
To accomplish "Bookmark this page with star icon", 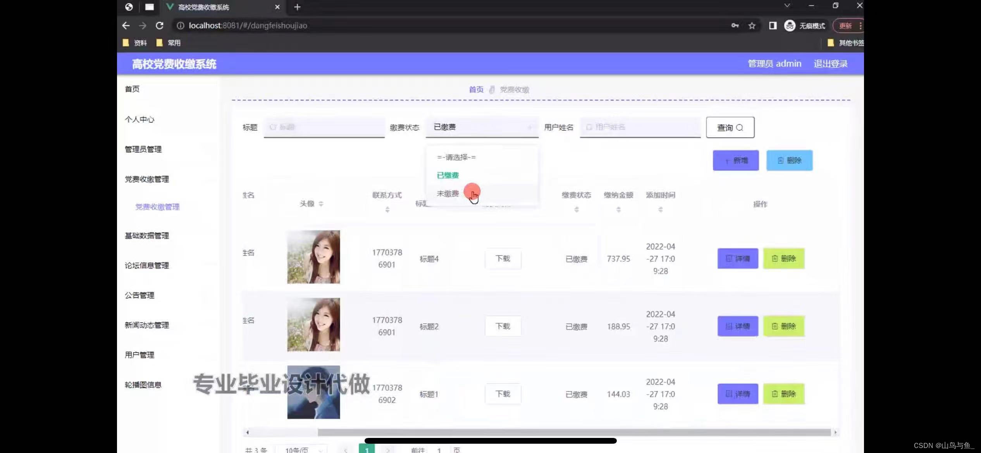I will click(x=752, y=26).
